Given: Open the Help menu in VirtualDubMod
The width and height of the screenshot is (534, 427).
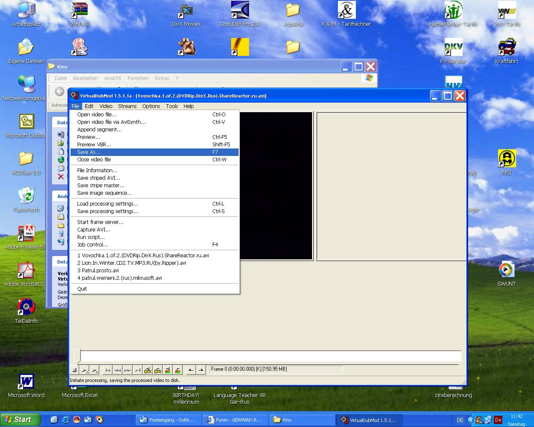Looking at the screenshot, I should click(x=189, y=106).
